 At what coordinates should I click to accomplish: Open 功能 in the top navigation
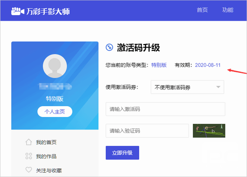227,10
